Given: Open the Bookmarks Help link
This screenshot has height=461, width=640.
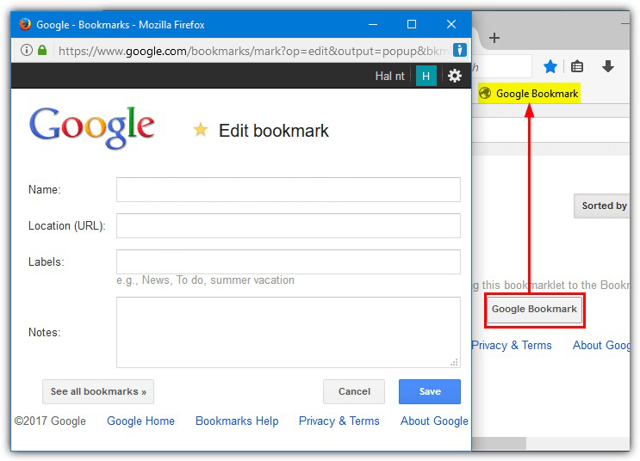Looking at the screenshot, I should pyautogui.click(x=237, y=421).
